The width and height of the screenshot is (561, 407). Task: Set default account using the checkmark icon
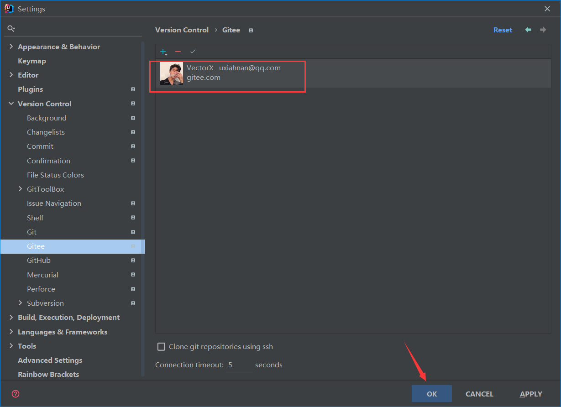point(193,52)
